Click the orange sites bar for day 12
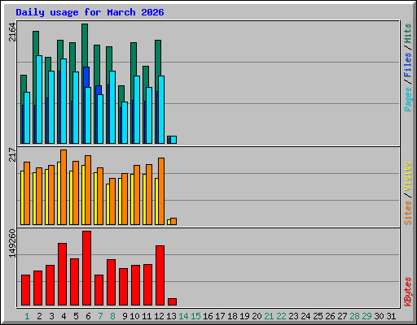Image resolution: width=417 pixels, height=325 pixels. (161, 191)
